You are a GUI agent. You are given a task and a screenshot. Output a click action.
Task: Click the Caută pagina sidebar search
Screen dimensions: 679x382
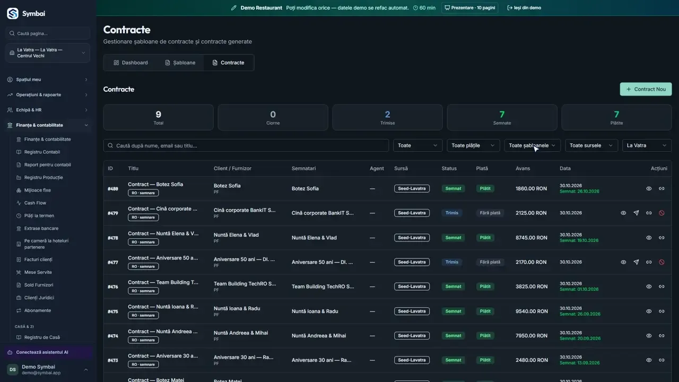pyautogui.click(x=48, y=33)
